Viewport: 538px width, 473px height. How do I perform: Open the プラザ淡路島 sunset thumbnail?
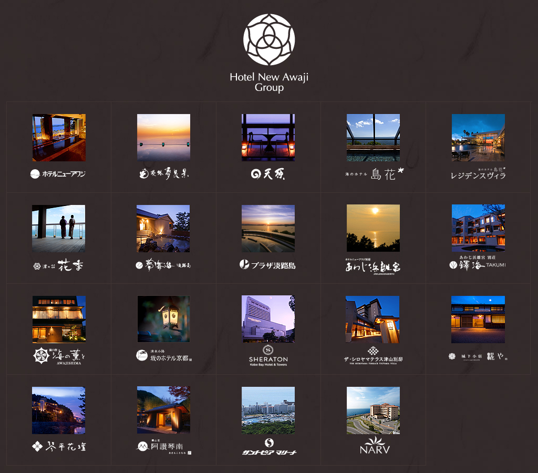pyautogui.click(x=268, y=229)
